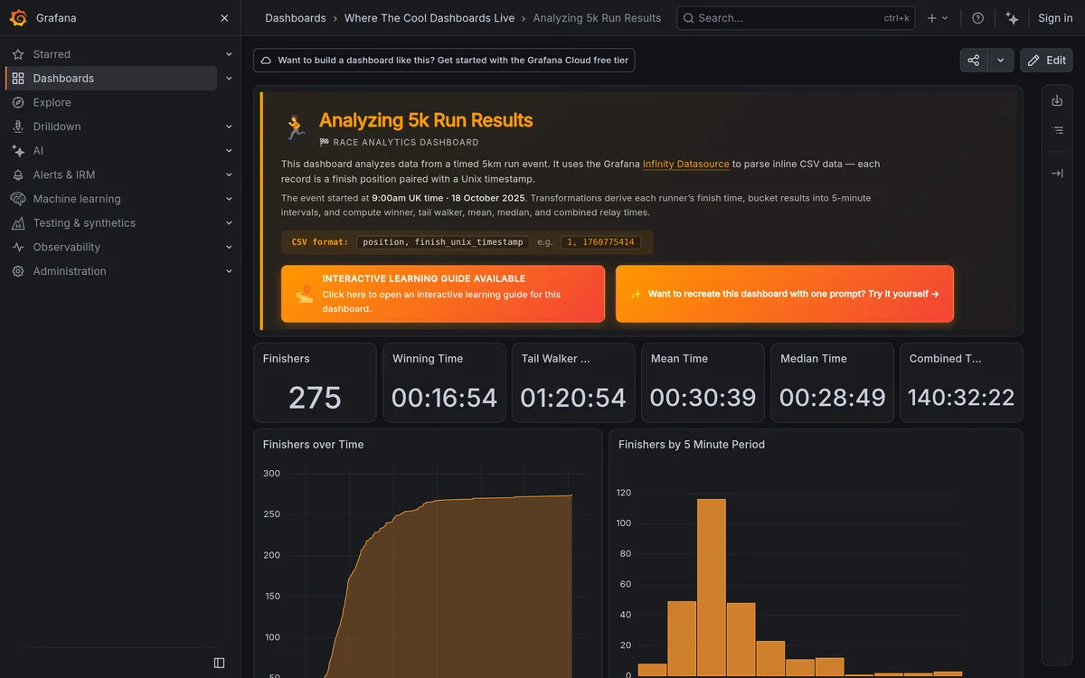Click the Share dashboard icon button
This screenshot has height=678, width=1085.
coord(974,61)
